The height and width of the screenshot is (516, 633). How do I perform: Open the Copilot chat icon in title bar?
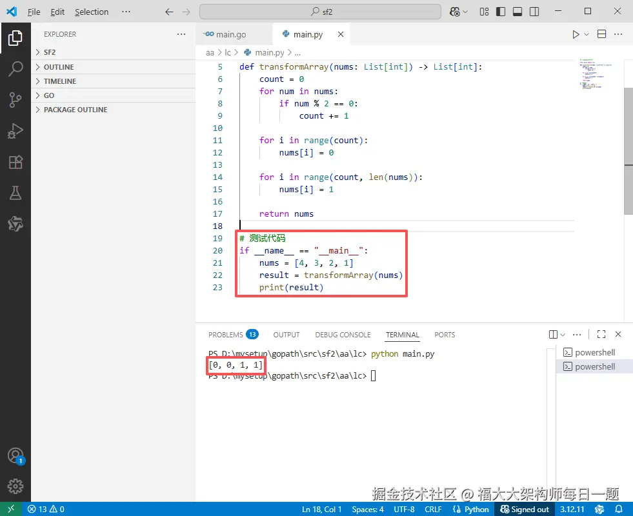tap(454, 12)
